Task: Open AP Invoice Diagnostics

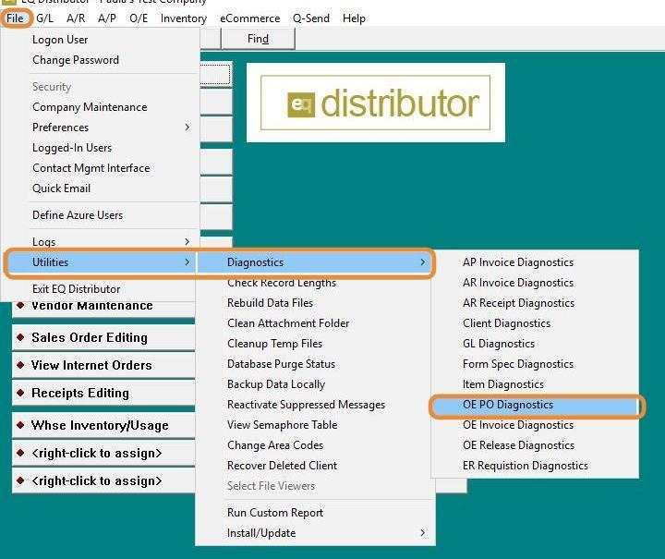Action: (x=535, y=262)
